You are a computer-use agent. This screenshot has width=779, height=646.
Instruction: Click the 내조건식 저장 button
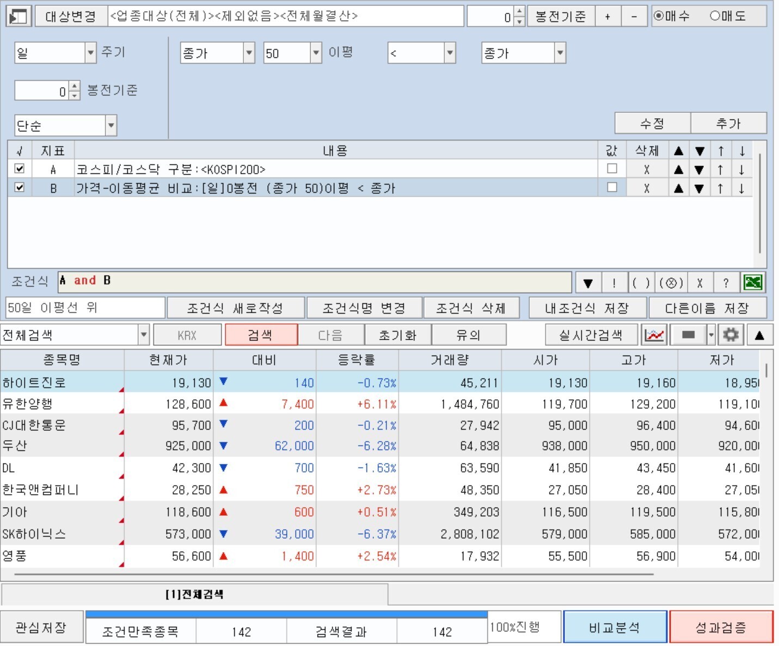(587, 308)
